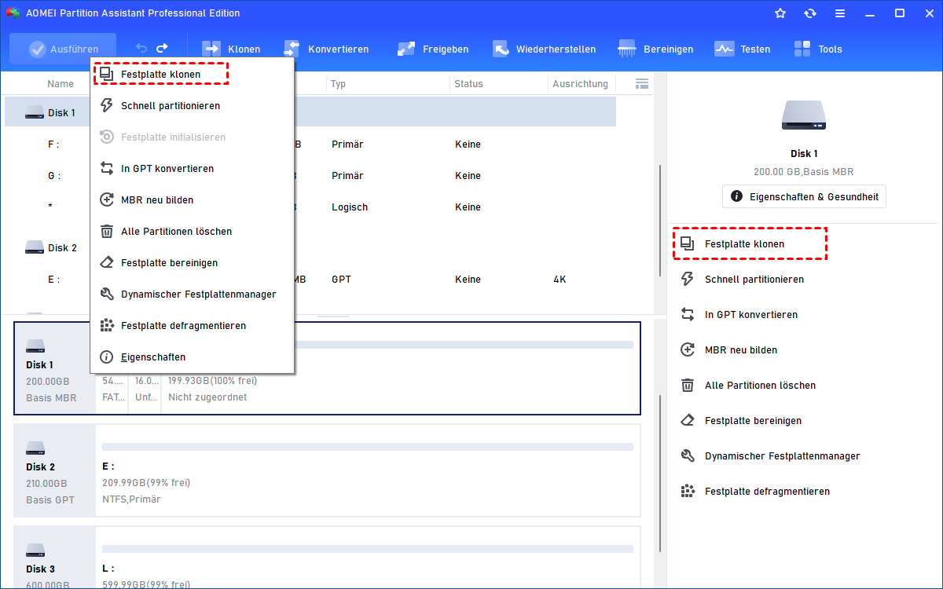The image size is (943, 589).
Task: Open the Konvertieren toolbar menu
Action: tap(326, 49)
